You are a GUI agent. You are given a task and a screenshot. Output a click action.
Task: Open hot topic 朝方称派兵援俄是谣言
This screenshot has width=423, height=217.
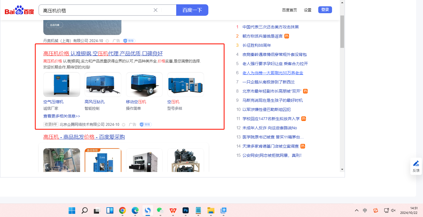tap(263, 36)
